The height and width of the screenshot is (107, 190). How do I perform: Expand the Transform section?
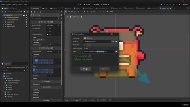[36, 84]
